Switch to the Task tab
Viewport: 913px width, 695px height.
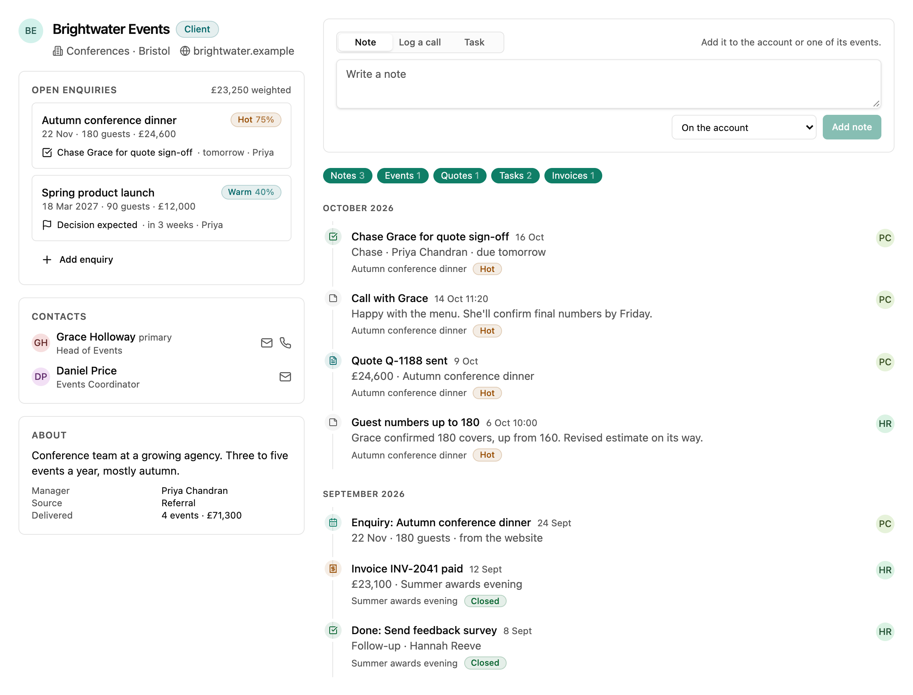(x=474, y=42)
